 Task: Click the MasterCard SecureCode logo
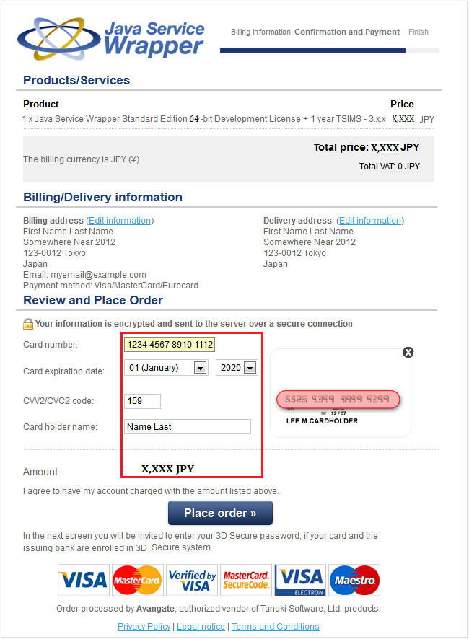(x=245, y=580)
